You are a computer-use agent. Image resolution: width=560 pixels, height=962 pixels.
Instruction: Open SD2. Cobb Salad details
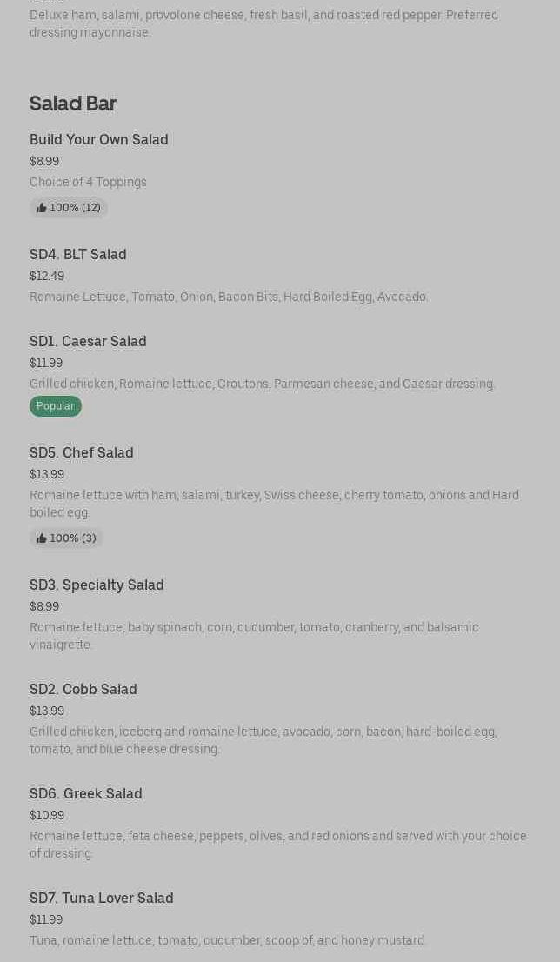click(x=83, y=689)
